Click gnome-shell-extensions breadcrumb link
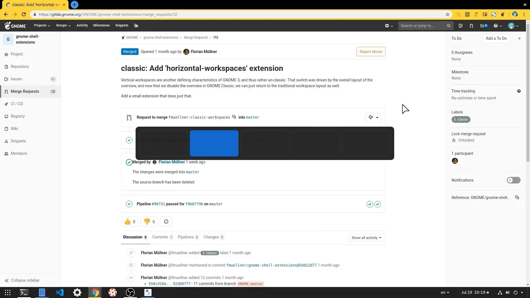The image size is (530, 298). (161, 38)
